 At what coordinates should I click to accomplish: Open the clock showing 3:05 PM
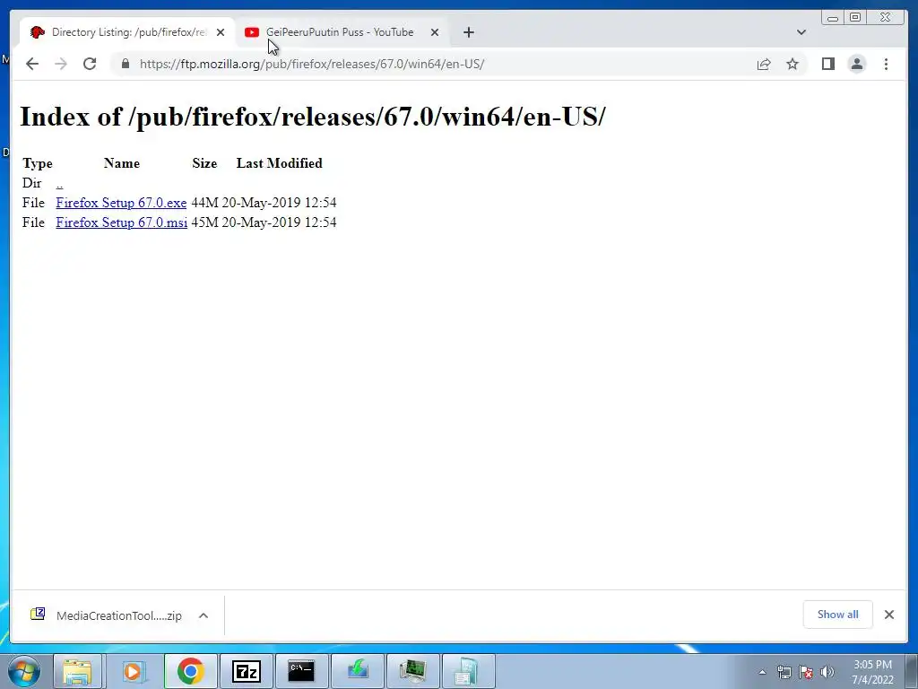[x=872, y=672]
